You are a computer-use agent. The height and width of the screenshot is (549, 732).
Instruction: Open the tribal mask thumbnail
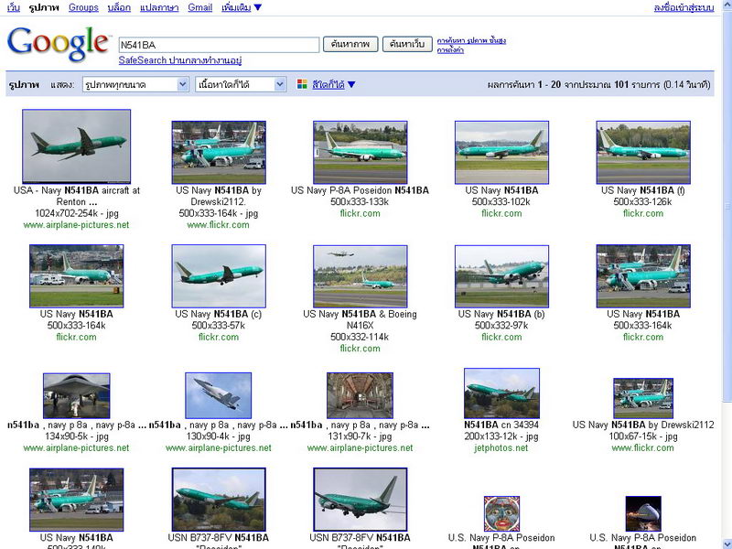pos(501,513)
